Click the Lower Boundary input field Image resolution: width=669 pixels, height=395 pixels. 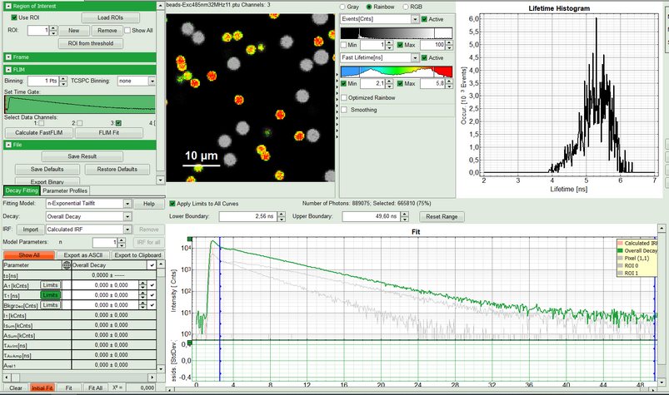[x=250, y=216]
